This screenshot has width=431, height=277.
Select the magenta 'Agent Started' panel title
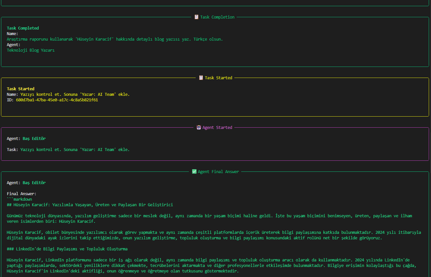217,127
